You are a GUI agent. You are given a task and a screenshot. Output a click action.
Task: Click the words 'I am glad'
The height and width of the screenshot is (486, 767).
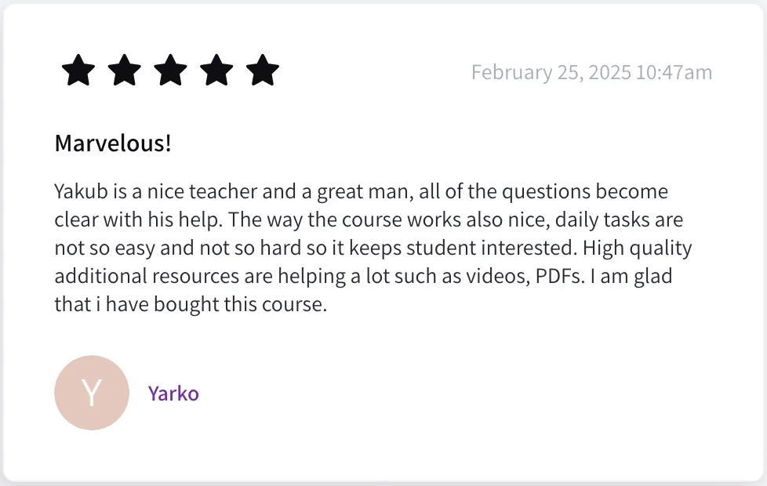point(631,276)
